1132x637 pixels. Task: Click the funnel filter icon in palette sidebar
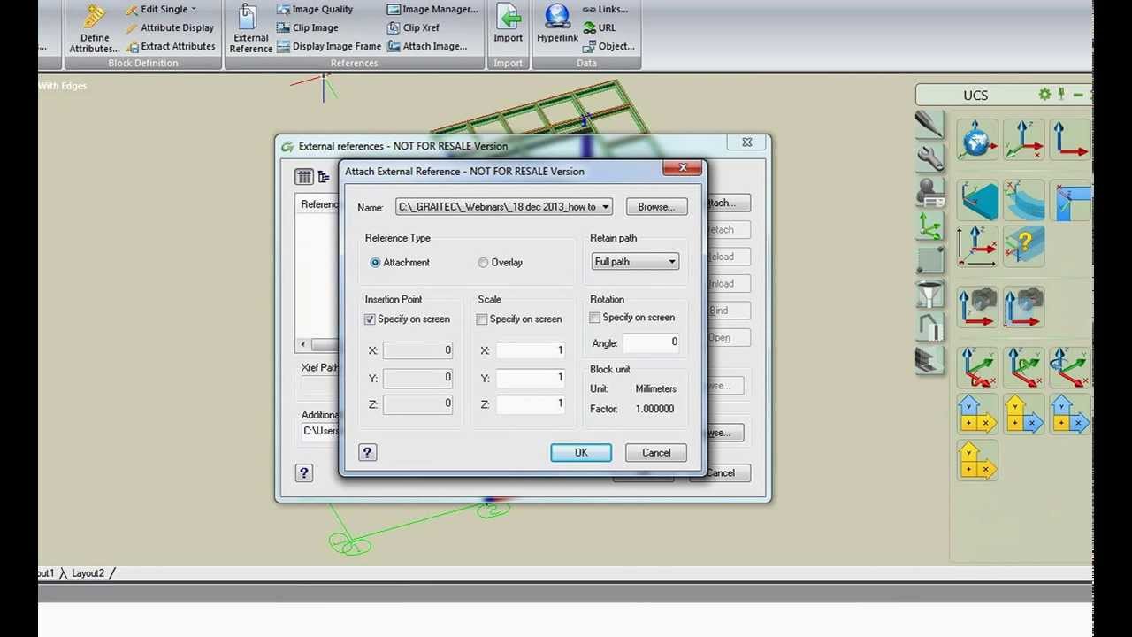[x=929, y=293]
